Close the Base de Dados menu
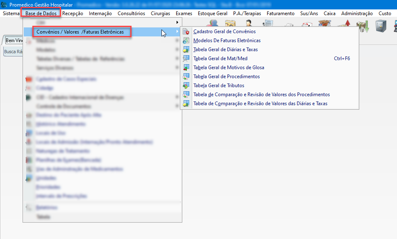Image resolution: width=397 pixels, height=239 pixels. (x=41, y=14)
